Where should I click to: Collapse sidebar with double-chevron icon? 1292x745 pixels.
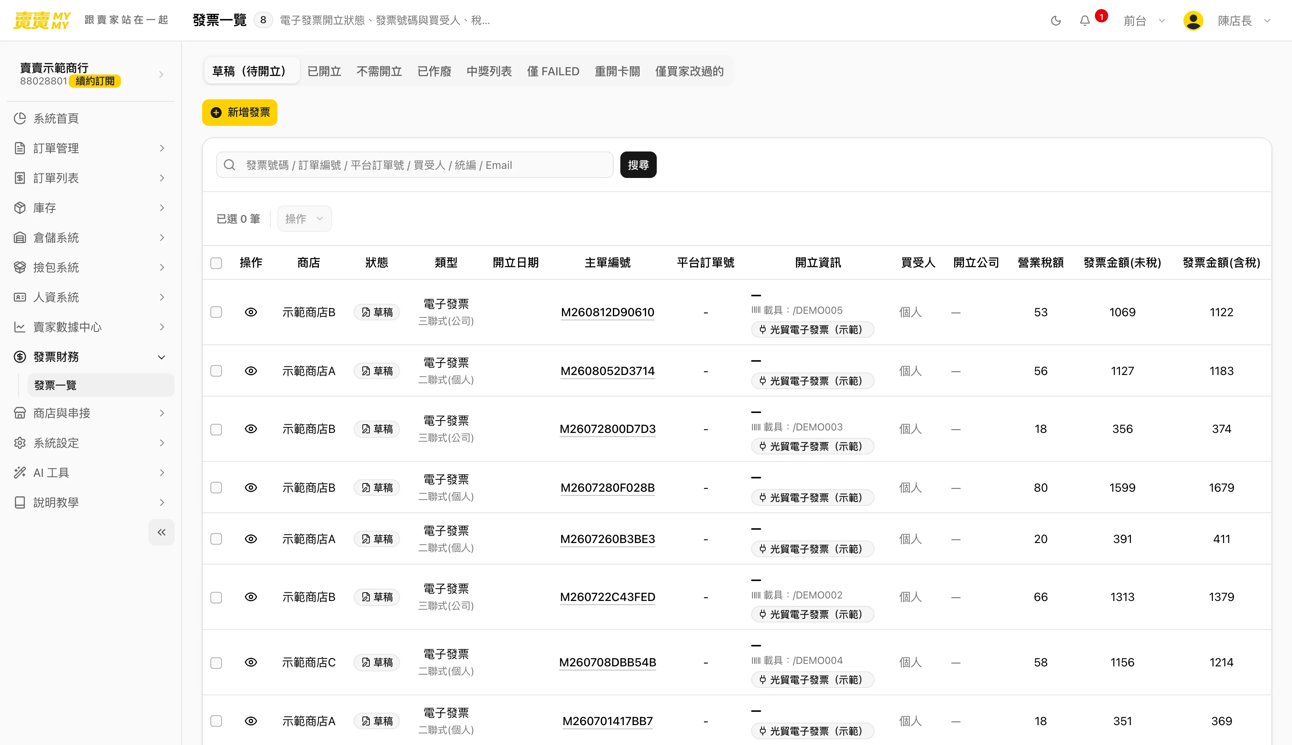click(x=161, y=532)
